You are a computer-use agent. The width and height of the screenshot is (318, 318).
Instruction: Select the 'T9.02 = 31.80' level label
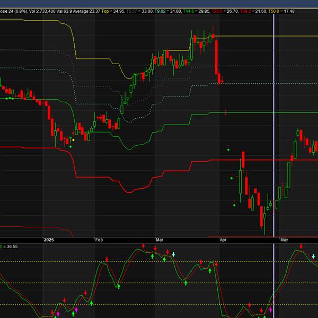[x=167, y=11]
